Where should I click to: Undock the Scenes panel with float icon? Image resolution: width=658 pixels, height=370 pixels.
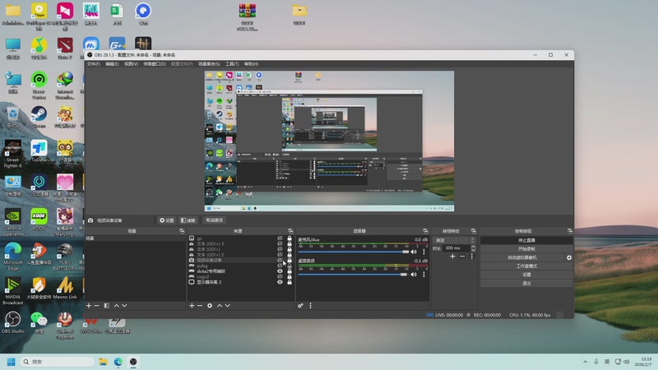pos(182,231)
